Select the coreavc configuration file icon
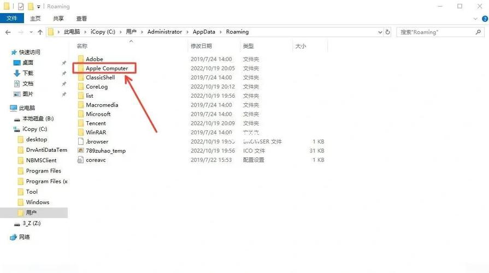This screenshot has height=273, width=489. [80, 160]
